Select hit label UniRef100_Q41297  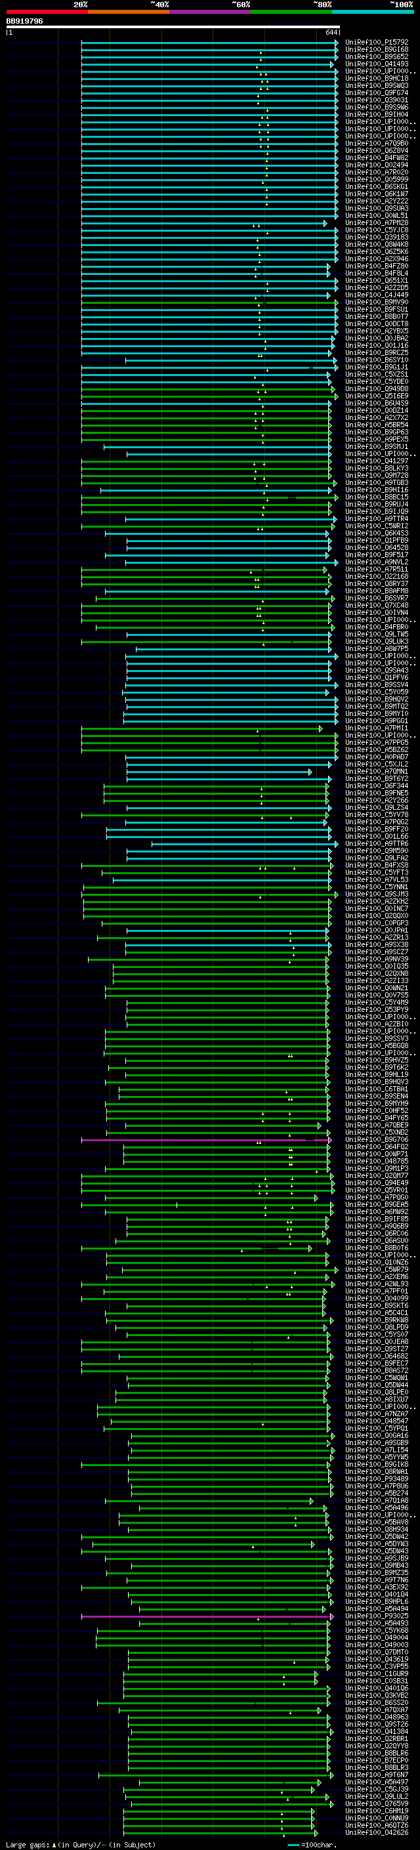pyautogui.click(x=377, y=461)
